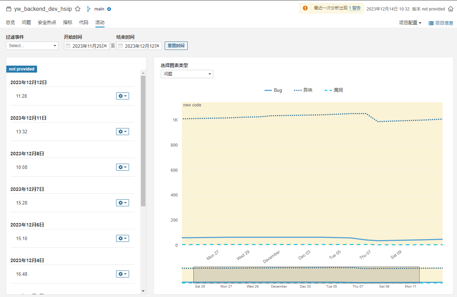Clear the start date with its X icon

pyautogui.click(x=105, y=46)
